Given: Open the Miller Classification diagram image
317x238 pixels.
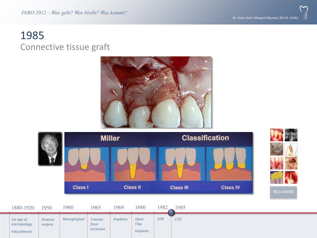Looking at the screenshot, I should (x=158, y=163).
